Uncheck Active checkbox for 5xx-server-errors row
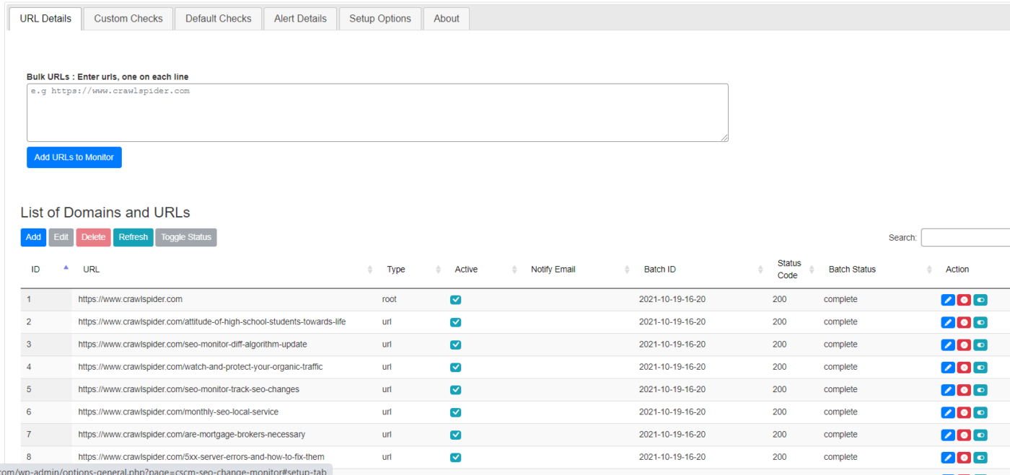Image resolution: width=1010 pixels, height=475 pixels. click(x=455, y=458)
